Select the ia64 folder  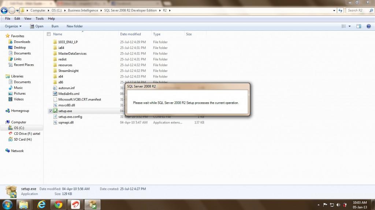(x=61, y=48)
